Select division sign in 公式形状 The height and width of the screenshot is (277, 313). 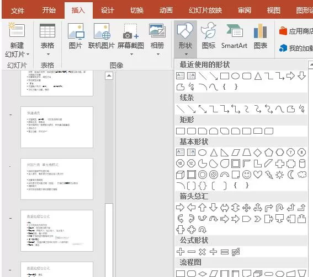point(214,252)
